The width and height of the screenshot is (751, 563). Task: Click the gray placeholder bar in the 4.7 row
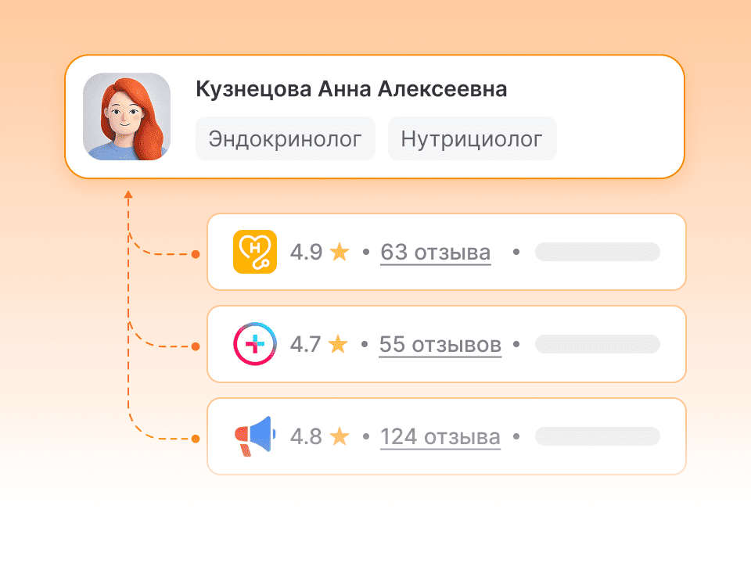click(x=597, y=344)
